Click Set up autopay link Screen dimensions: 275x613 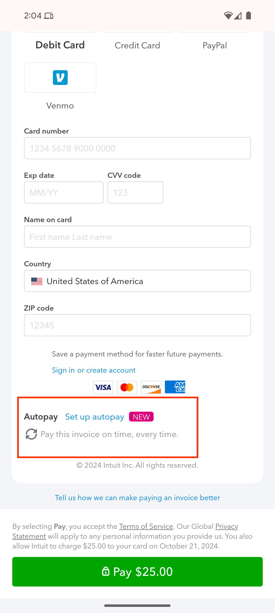pos(94,417)
